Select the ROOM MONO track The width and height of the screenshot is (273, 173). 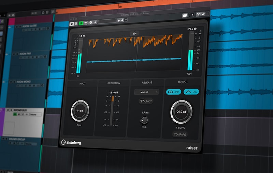tap(24, 82)
